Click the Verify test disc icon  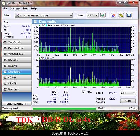pos(5,54)
